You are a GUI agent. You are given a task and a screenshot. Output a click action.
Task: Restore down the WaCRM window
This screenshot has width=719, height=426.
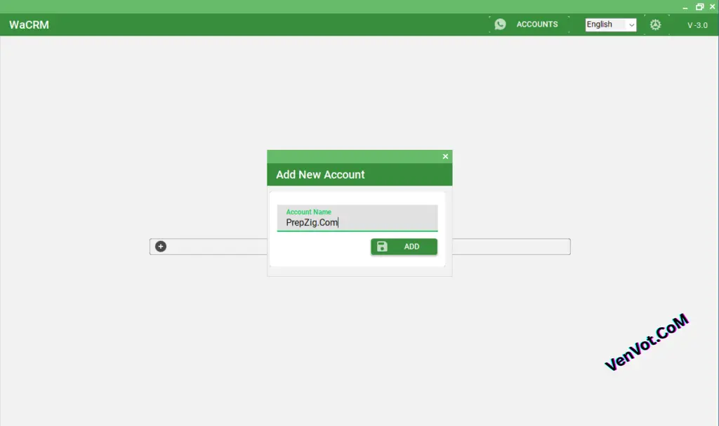coord(699,7)
